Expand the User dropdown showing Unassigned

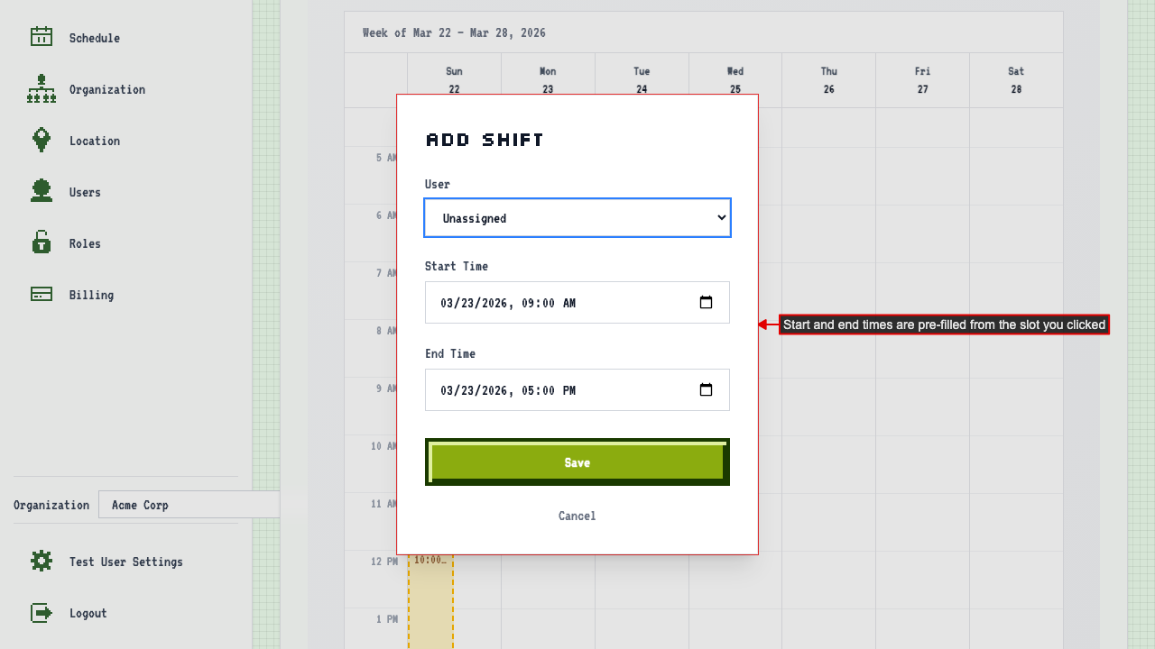tap(577, 218)
